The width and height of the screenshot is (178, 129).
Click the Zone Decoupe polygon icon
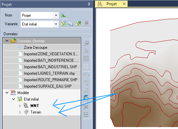pos(20,47)
